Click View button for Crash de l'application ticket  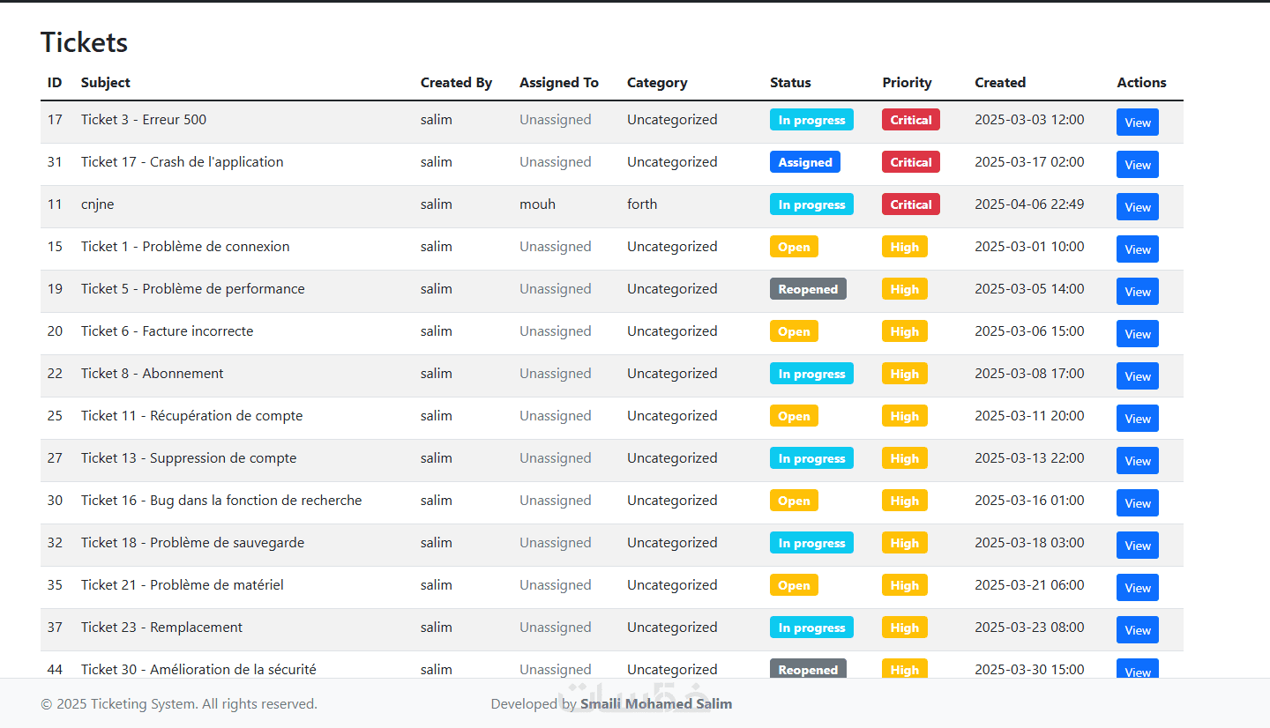(x=1137, y=165)
